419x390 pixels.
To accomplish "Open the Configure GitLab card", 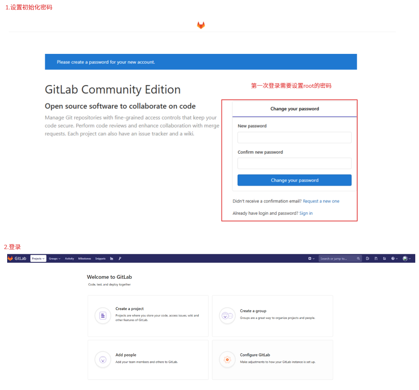I will click(273, 360).
